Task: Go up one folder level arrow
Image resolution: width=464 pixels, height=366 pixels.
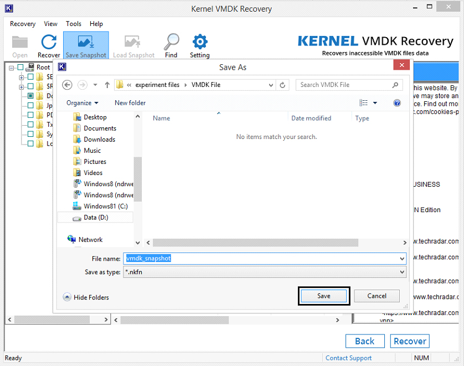Action: pos(107,85)
